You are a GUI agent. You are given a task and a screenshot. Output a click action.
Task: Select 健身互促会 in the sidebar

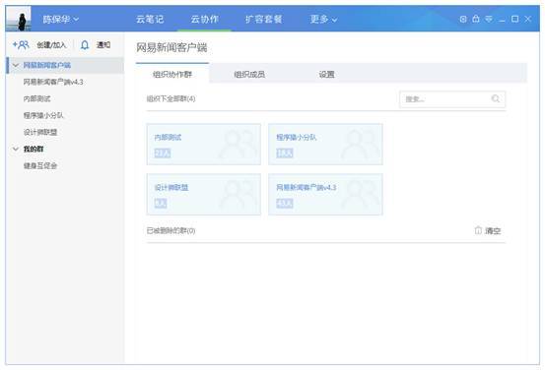tap(40, 165)
